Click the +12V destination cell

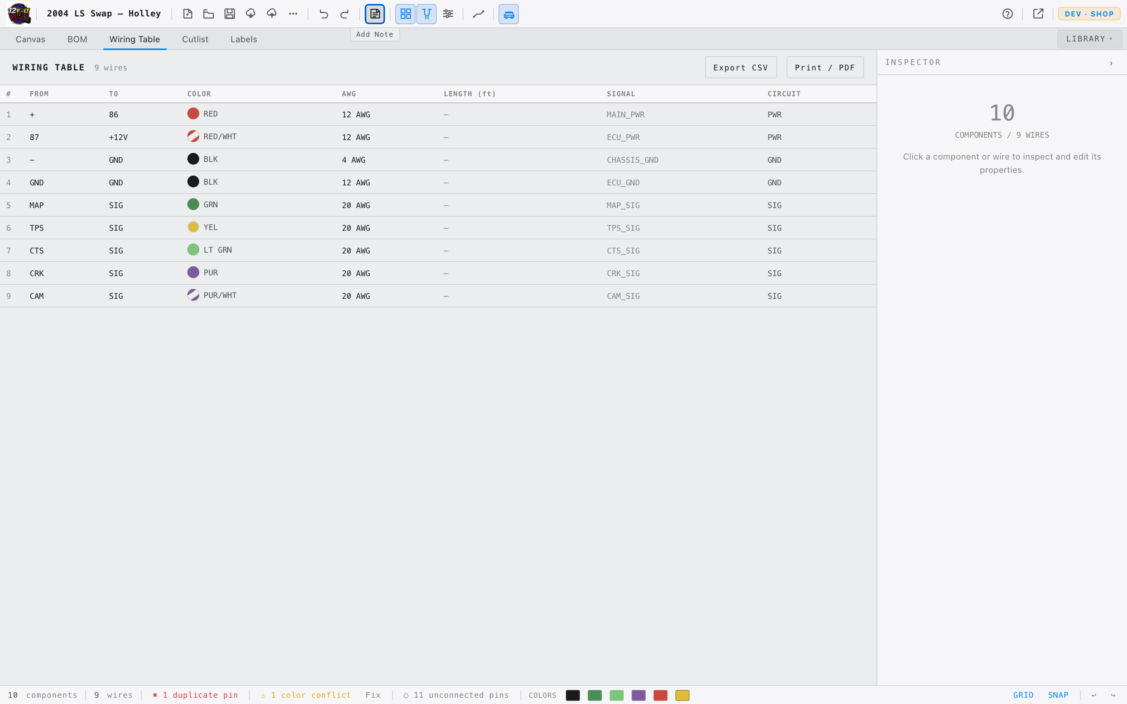point(118,137)
